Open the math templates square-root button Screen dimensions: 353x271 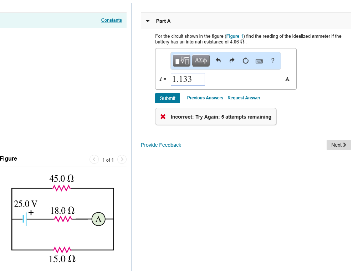181,61
